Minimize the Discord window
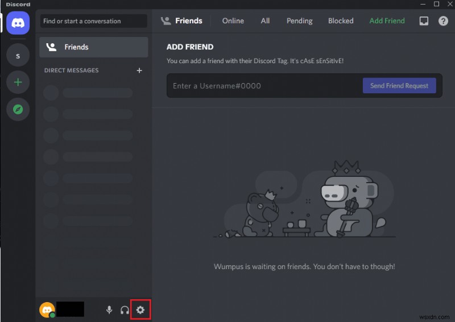This screenshot has width=455, height=322. [423, 4]
